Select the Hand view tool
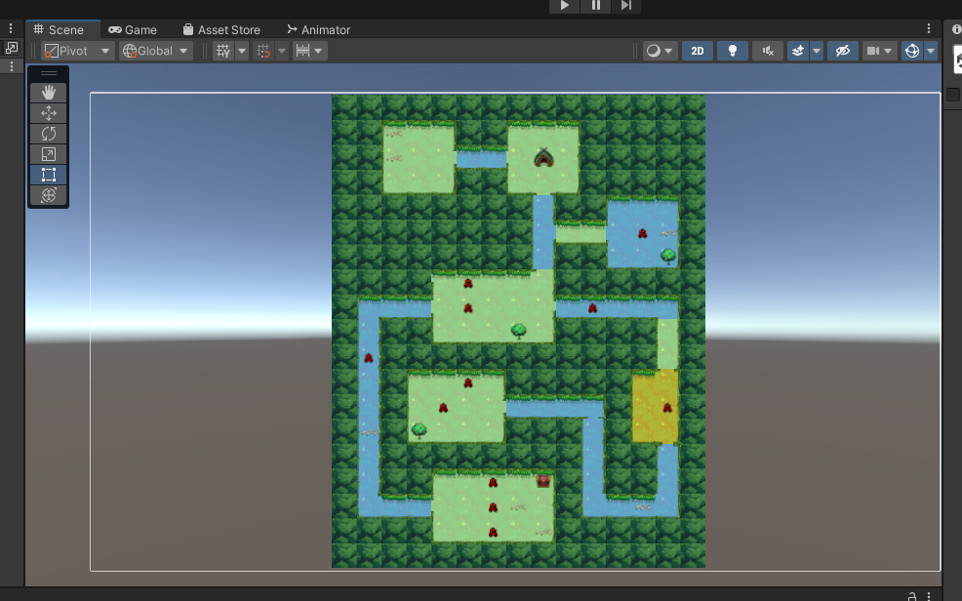This screenshot has width=962, height=601. [48, 93]
